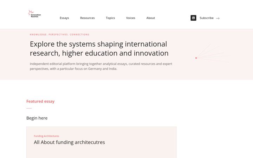Click the Featured essay heading

coord(40,101)
